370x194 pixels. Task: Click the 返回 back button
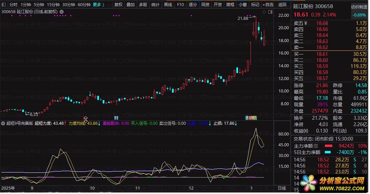click(x=282, y=5)
